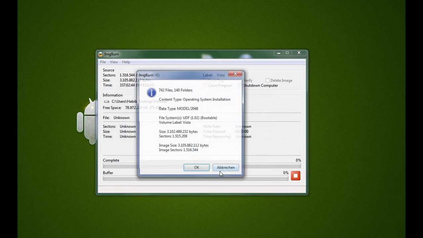Click the "Volume Label: Vista" line
The height and width of the screenshot is (238, 423).
pos(175,123)
